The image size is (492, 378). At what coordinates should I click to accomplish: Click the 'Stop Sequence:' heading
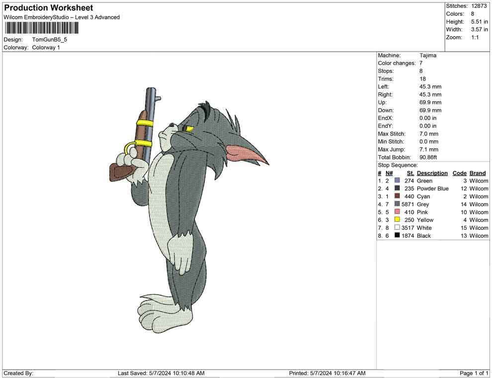(x=398, y=165)
